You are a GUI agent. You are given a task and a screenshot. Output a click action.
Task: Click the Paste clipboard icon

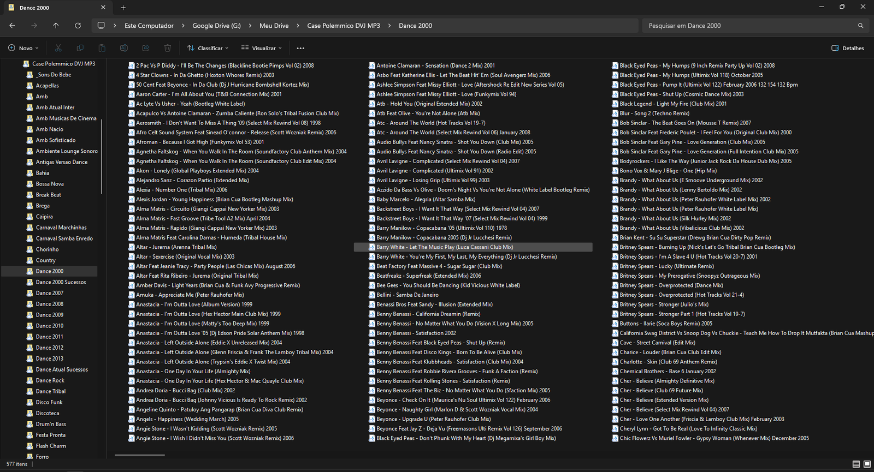pos(102,48)
